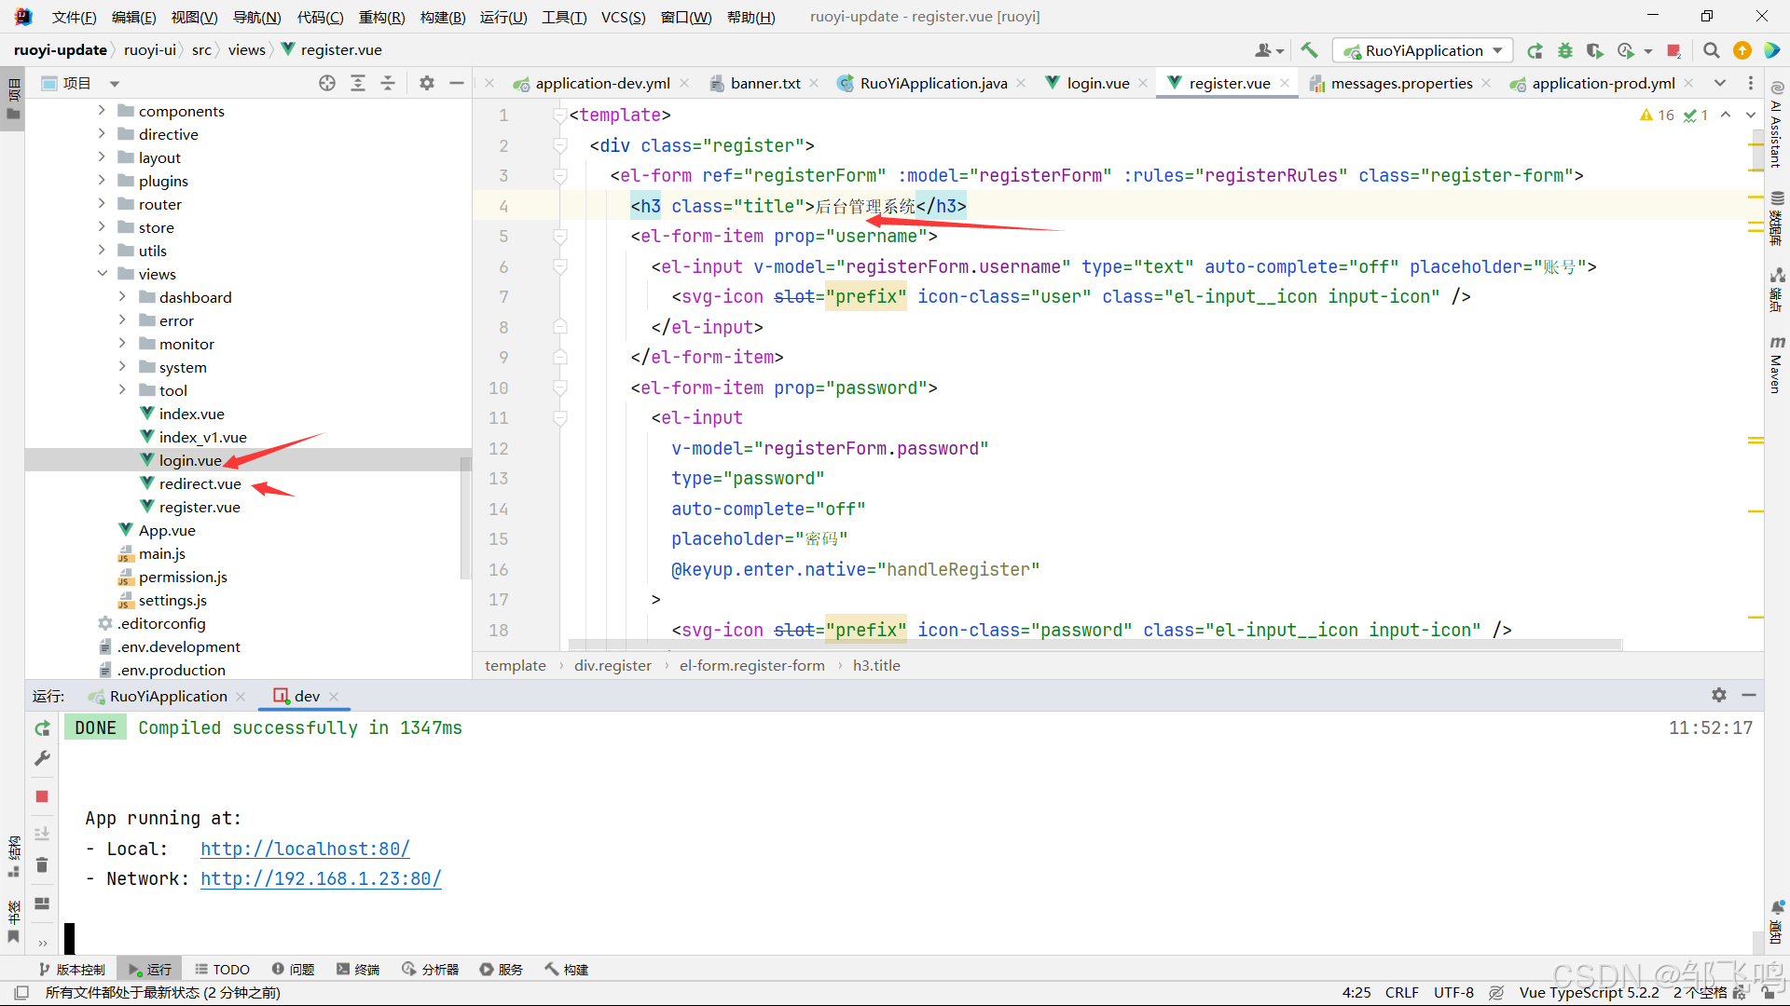Toggle the 服务 services tool window
The height and width of the screenshot is (1006, 1790).
(x=502, y=970)
